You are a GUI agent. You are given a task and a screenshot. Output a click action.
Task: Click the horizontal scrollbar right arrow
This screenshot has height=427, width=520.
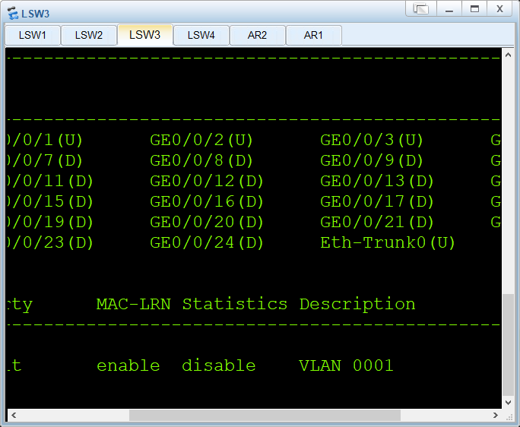point(495,415)
